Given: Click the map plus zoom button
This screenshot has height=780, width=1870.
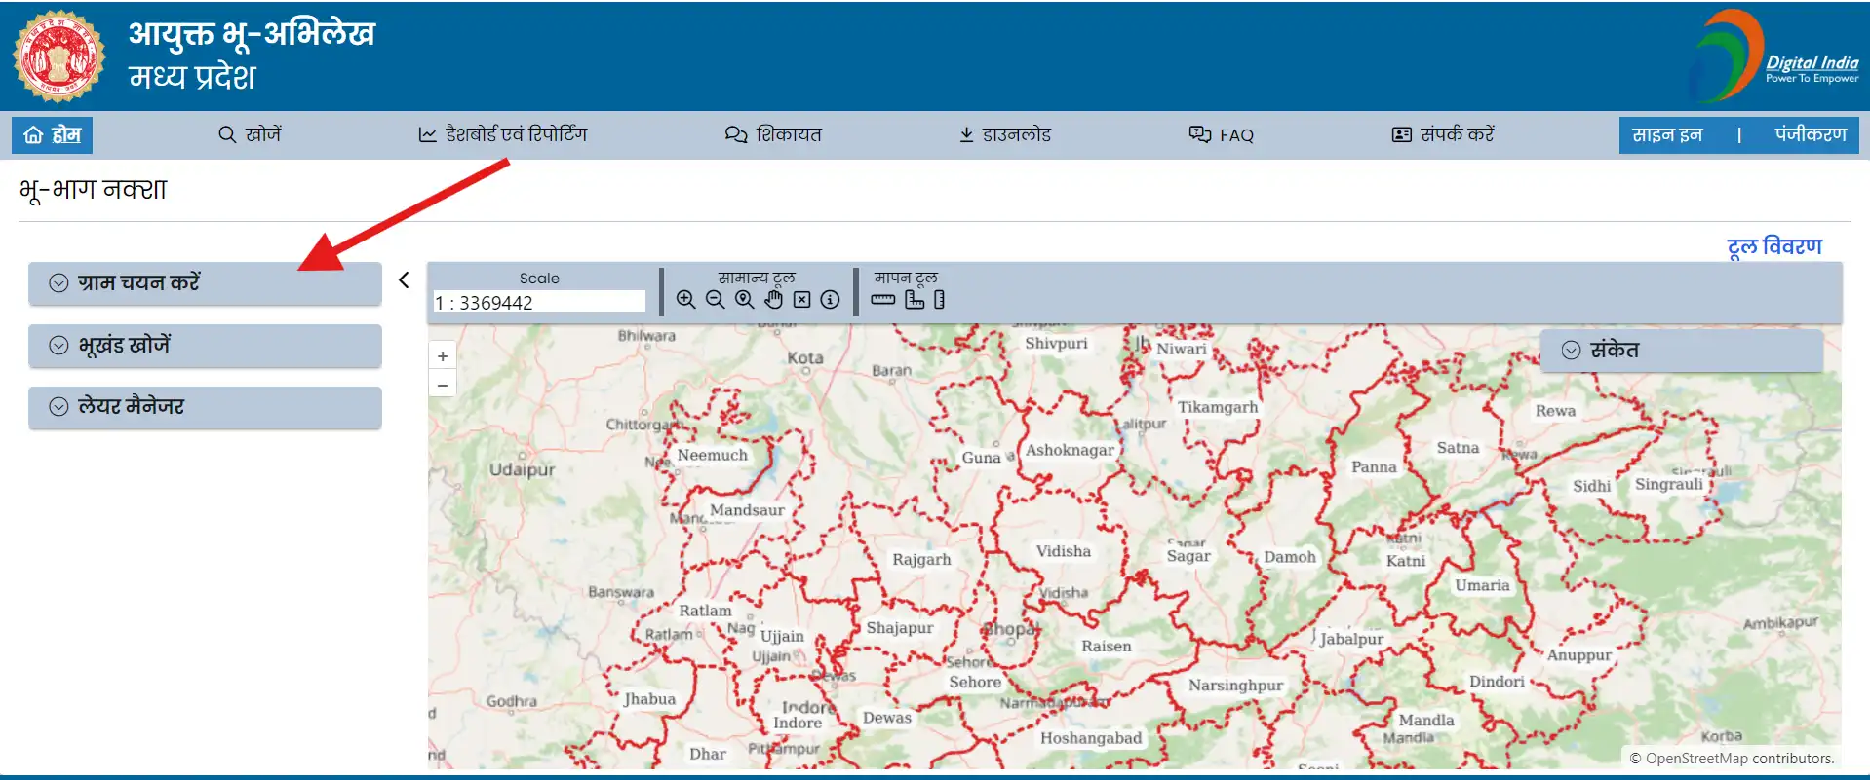Looking at the screenshot, I should point(443,356).
